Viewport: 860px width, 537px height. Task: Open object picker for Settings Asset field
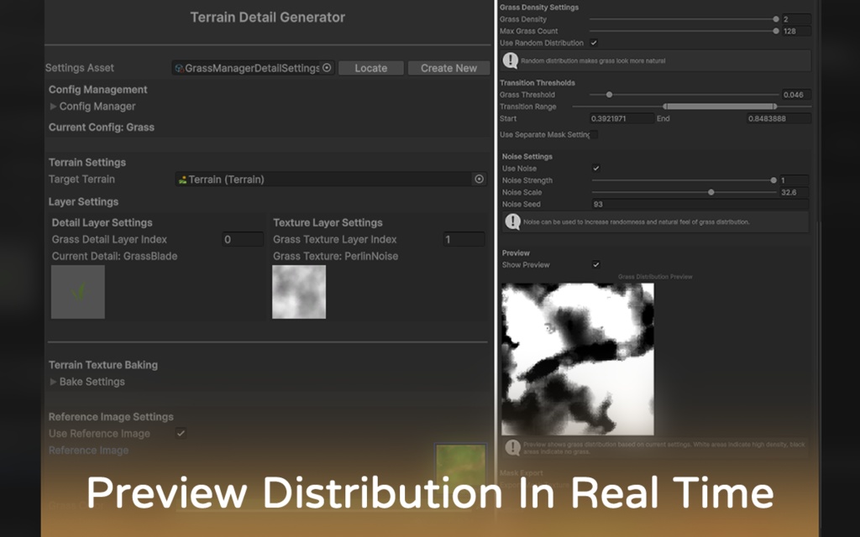click(327, 68)
